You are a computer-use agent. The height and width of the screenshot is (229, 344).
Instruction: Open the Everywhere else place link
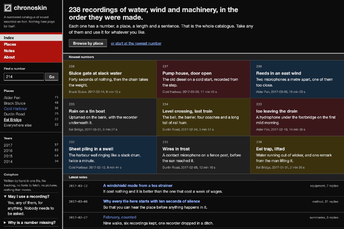point(18,125)
